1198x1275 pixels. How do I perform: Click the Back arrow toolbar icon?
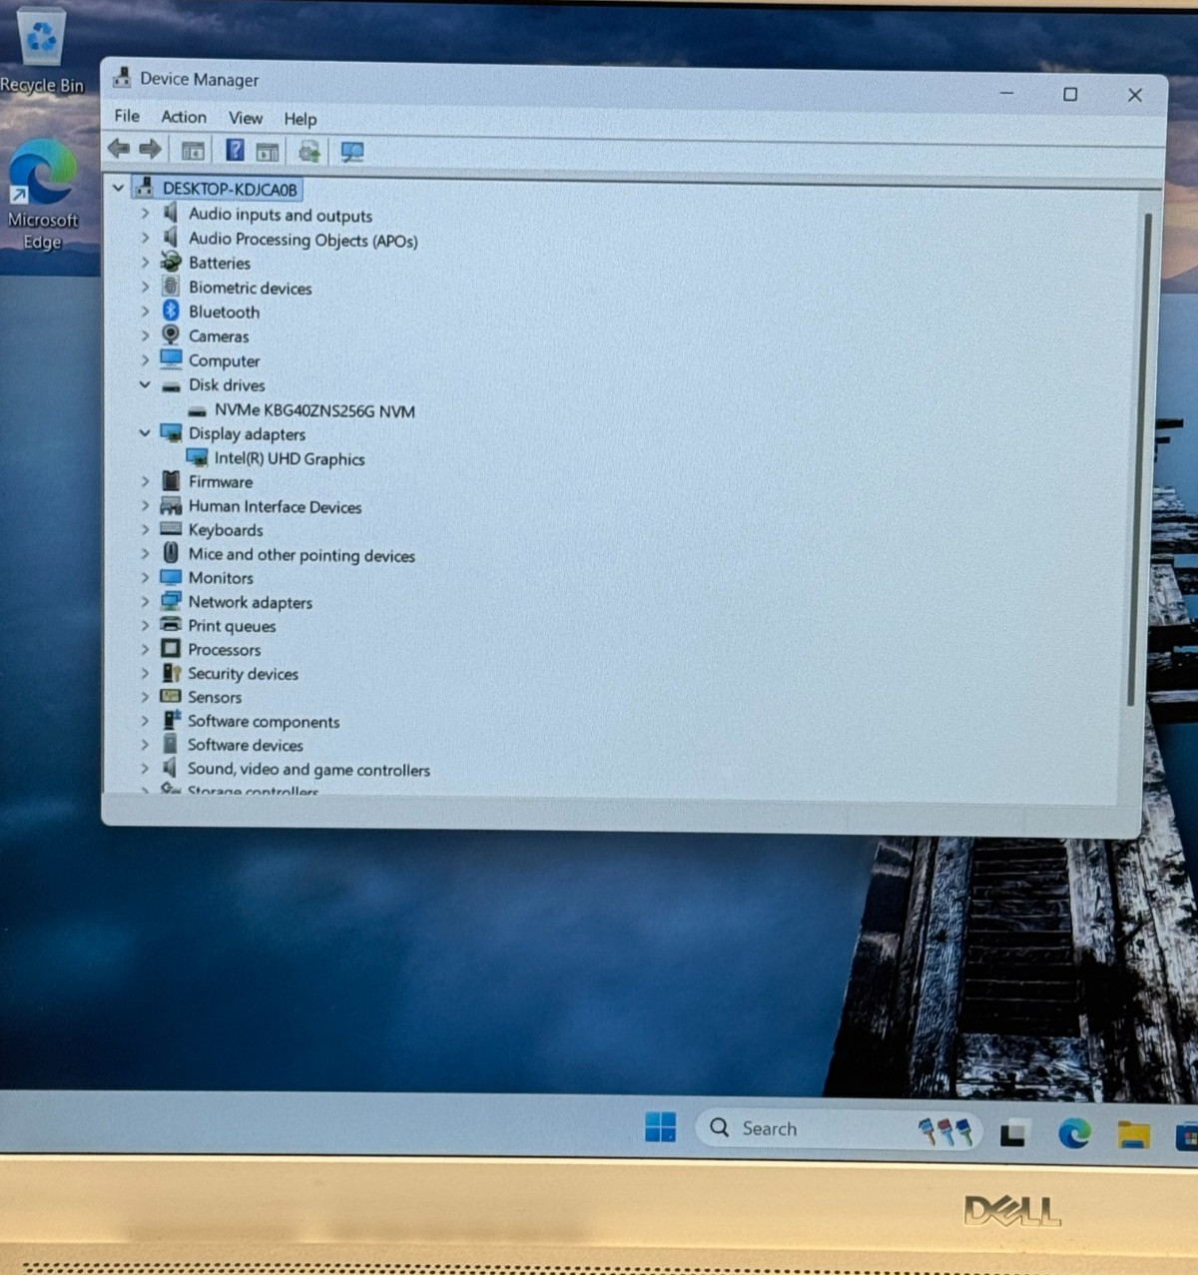119,149
